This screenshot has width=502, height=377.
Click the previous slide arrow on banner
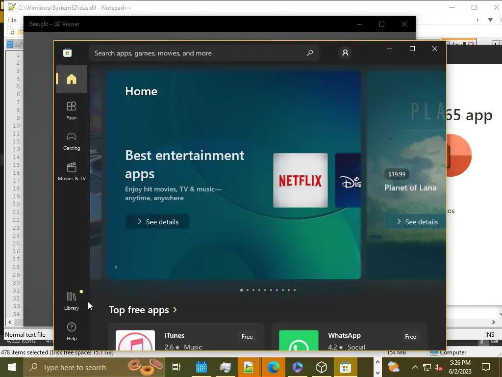pyautogui.click(x=116, y=267)
